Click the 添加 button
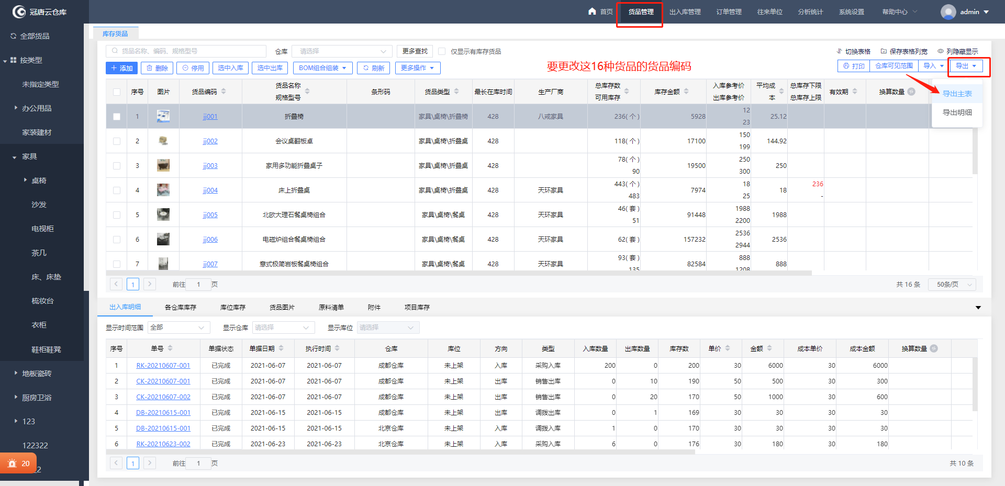The width and height of the screenshot is (1005, 486). (x=122, y=68)
